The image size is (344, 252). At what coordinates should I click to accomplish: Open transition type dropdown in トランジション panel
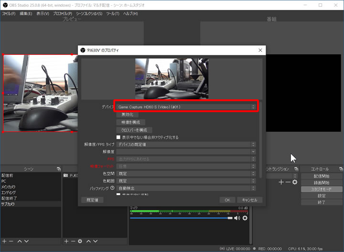tap(282, 176)
